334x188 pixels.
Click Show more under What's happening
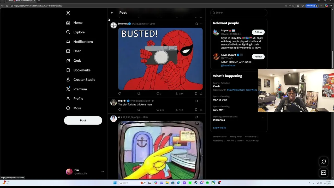click(219, 128)
